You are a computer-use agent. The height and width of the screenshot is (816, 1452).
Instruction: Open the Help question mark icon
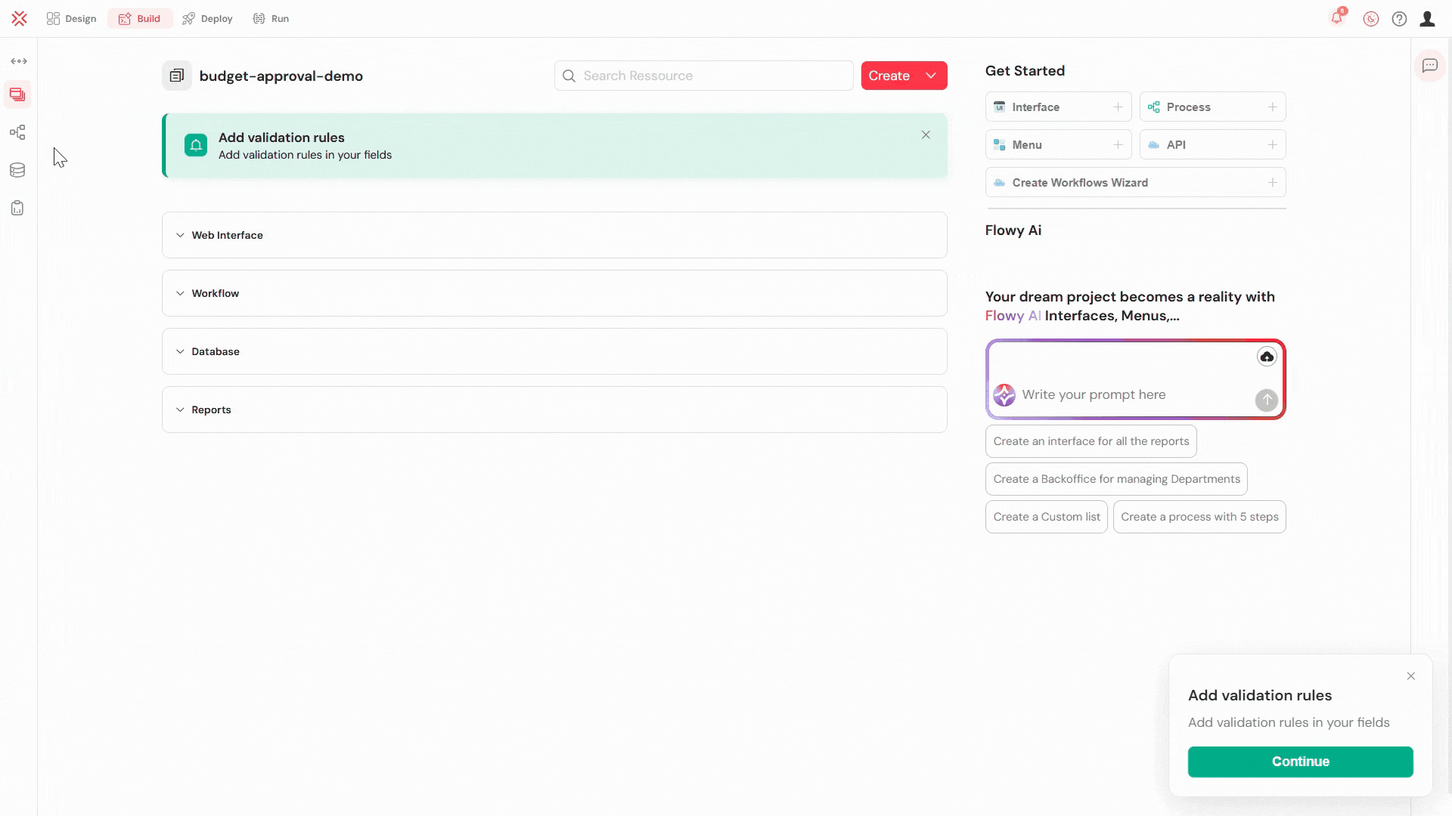[x=1399, y=18]
